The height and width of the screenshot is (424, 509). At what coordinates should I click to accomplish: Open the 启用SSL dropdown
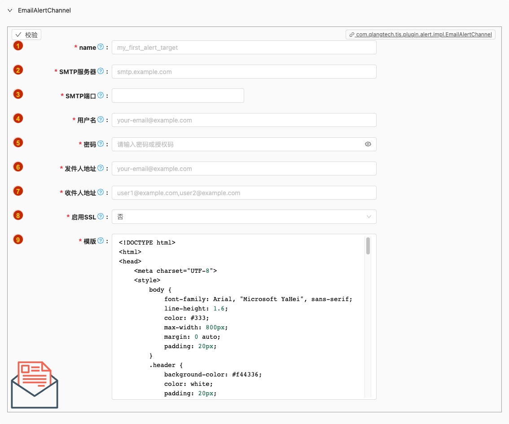click(244, 217)
